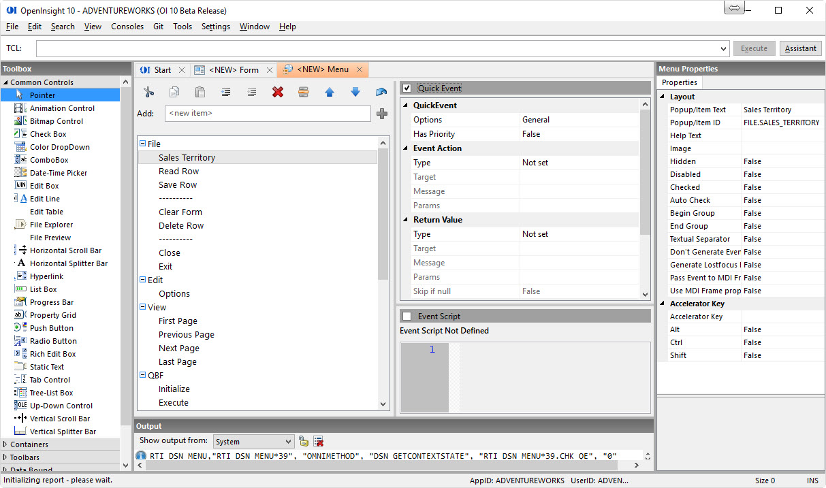Image resolution: width=826 pixels, height=488 pixels.
Task: Collapse the File node in menu tree
Action: tap(143, 144)
